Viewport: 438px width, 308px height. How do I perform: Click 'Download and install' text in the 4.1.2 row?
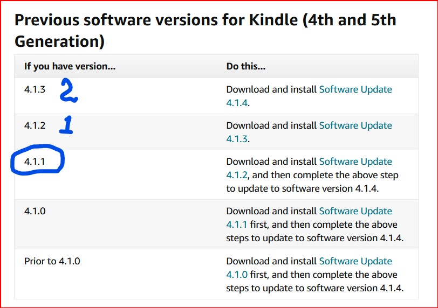[x=271, y=125]
